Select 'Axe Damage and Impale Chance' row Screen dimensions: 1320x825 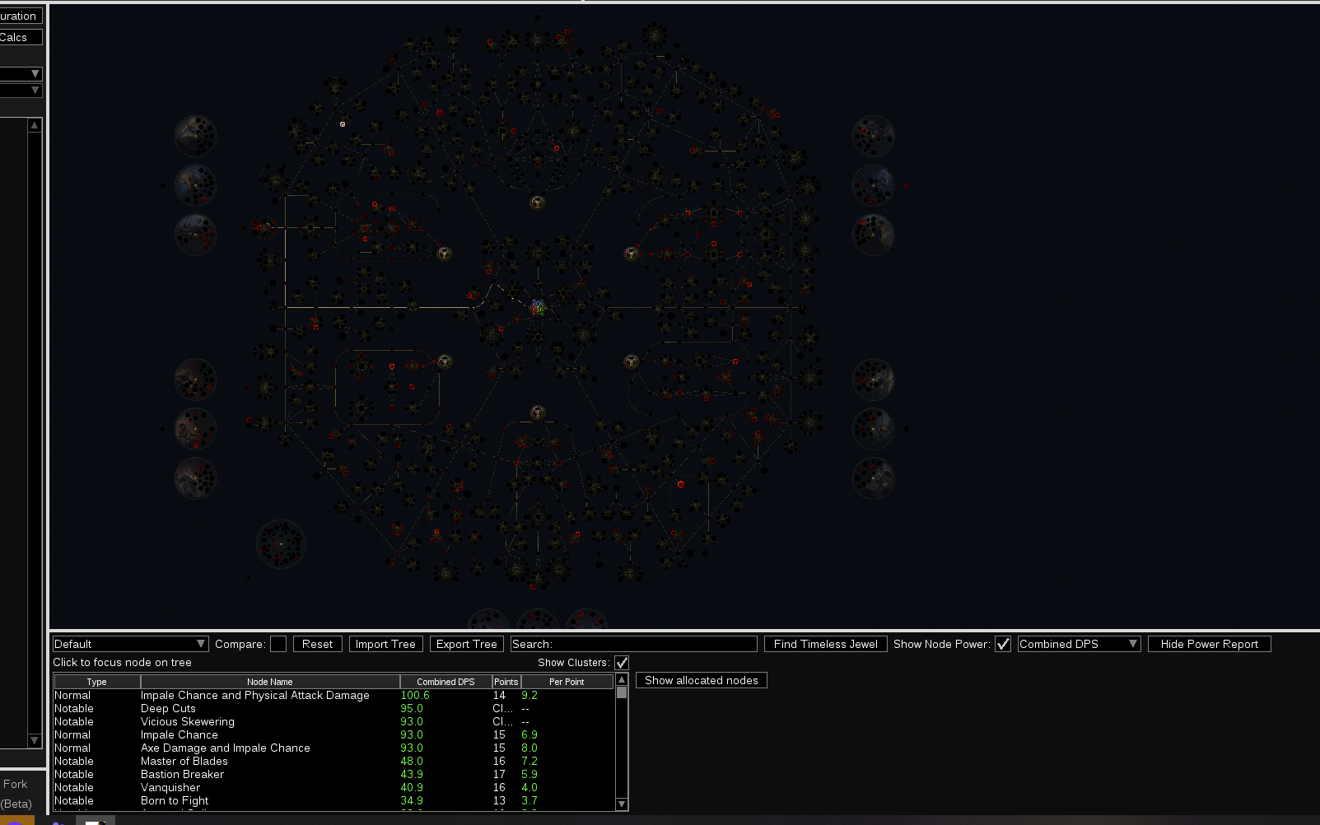333,748
